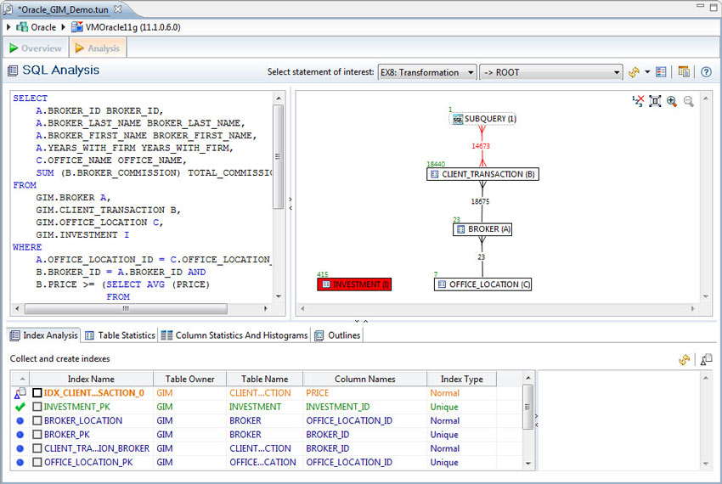Select the red INVESTMENT (I) table node

(354, 284)
